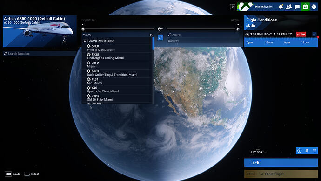The width and height of the screenshot is (321, 181).
Task: Click the Start flight button
Action: tap(281, 174)
